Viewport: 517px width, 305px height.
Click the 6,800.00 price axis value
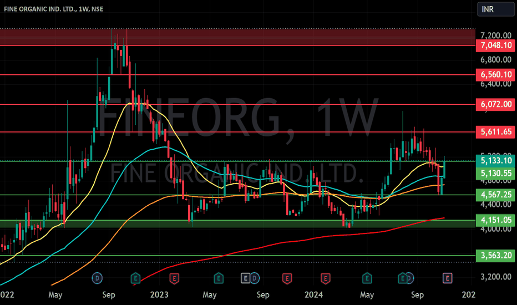[495, 60]
